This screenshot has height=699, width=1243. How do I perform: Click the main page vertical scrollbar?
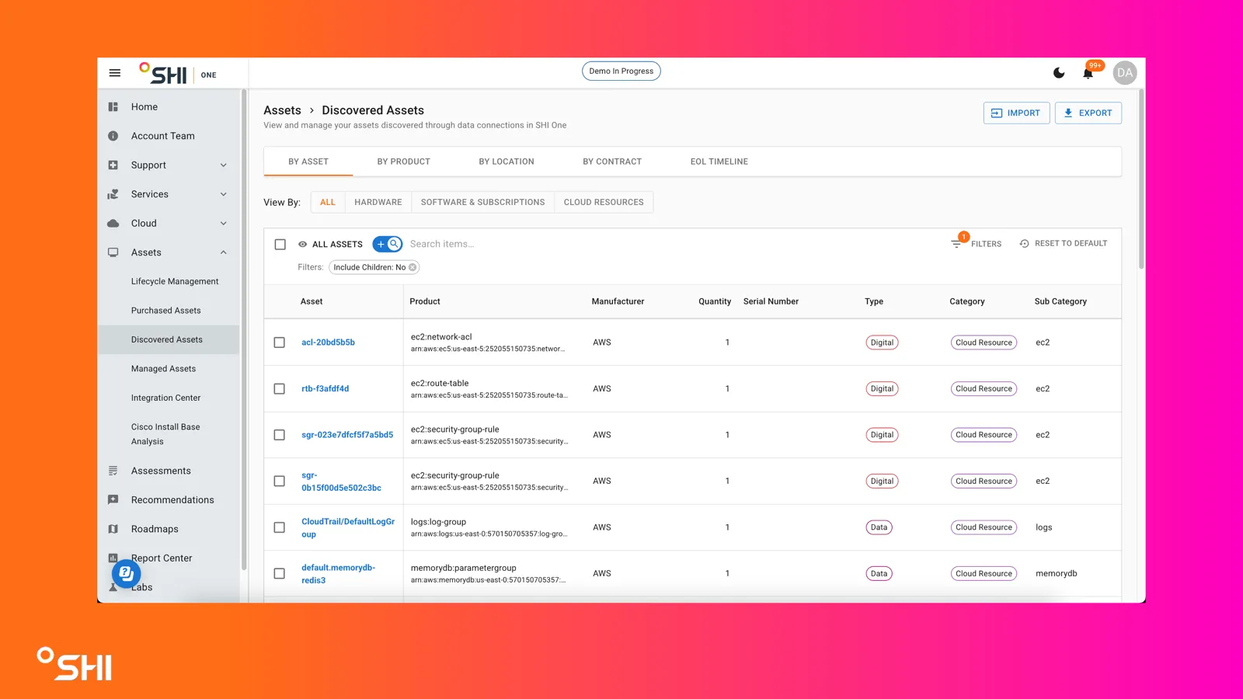click(1141, 179)
